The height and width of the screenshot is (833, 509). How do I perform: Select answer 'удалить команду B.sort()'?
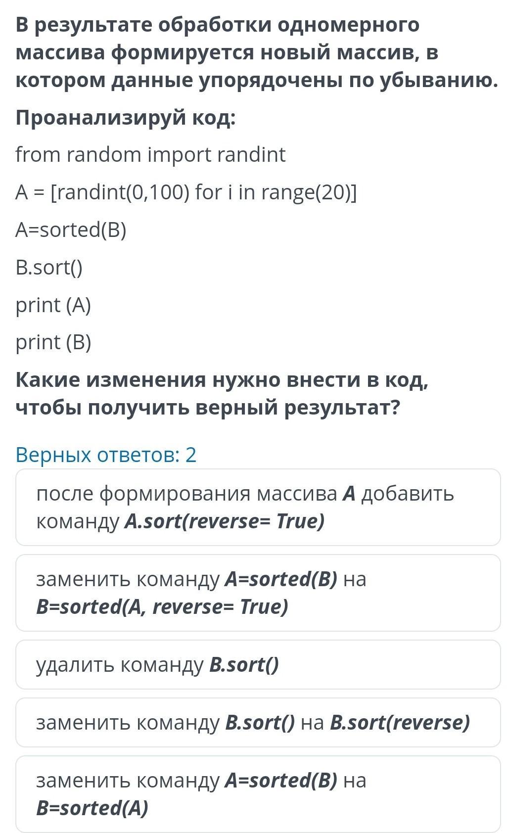point(258,664)
